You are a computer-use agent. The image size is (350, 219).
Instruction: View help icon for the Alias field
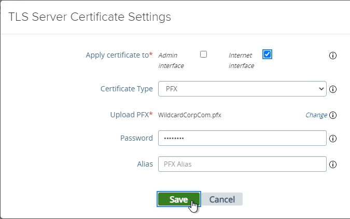coord(333,165)
